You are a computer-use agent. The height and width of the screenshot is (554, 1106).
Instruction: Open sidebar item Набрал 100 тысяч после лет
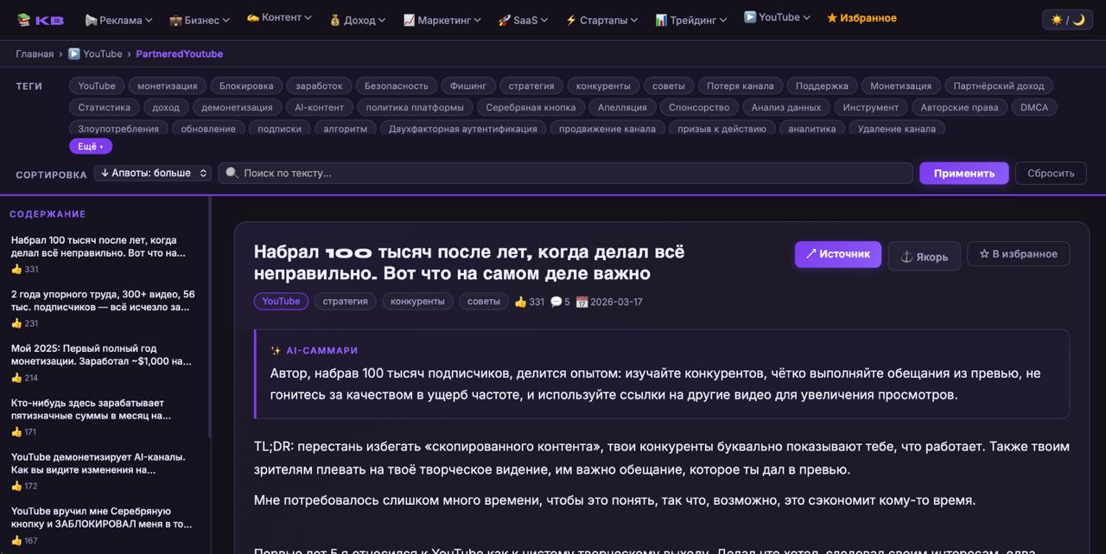[98, 246]
